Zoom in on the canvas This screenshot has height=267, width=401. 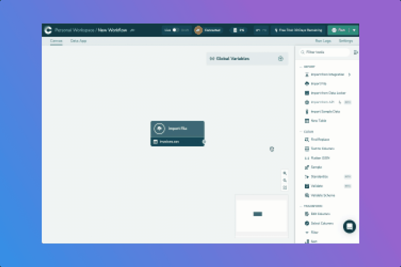(x=285, y=173)
